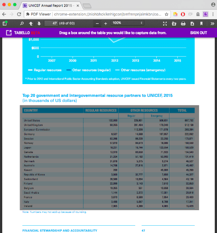
Task: Click the greyed-out chat extension icon
Action: coord(191,14)
